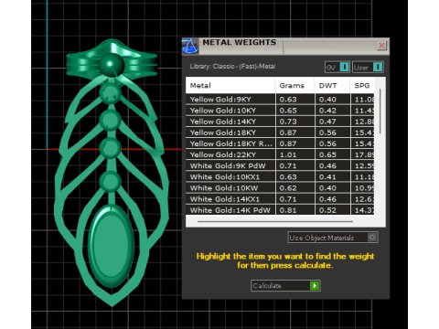Click the Calculate button
Viewport: 439px width, 329px height.
tap(285, 285)
